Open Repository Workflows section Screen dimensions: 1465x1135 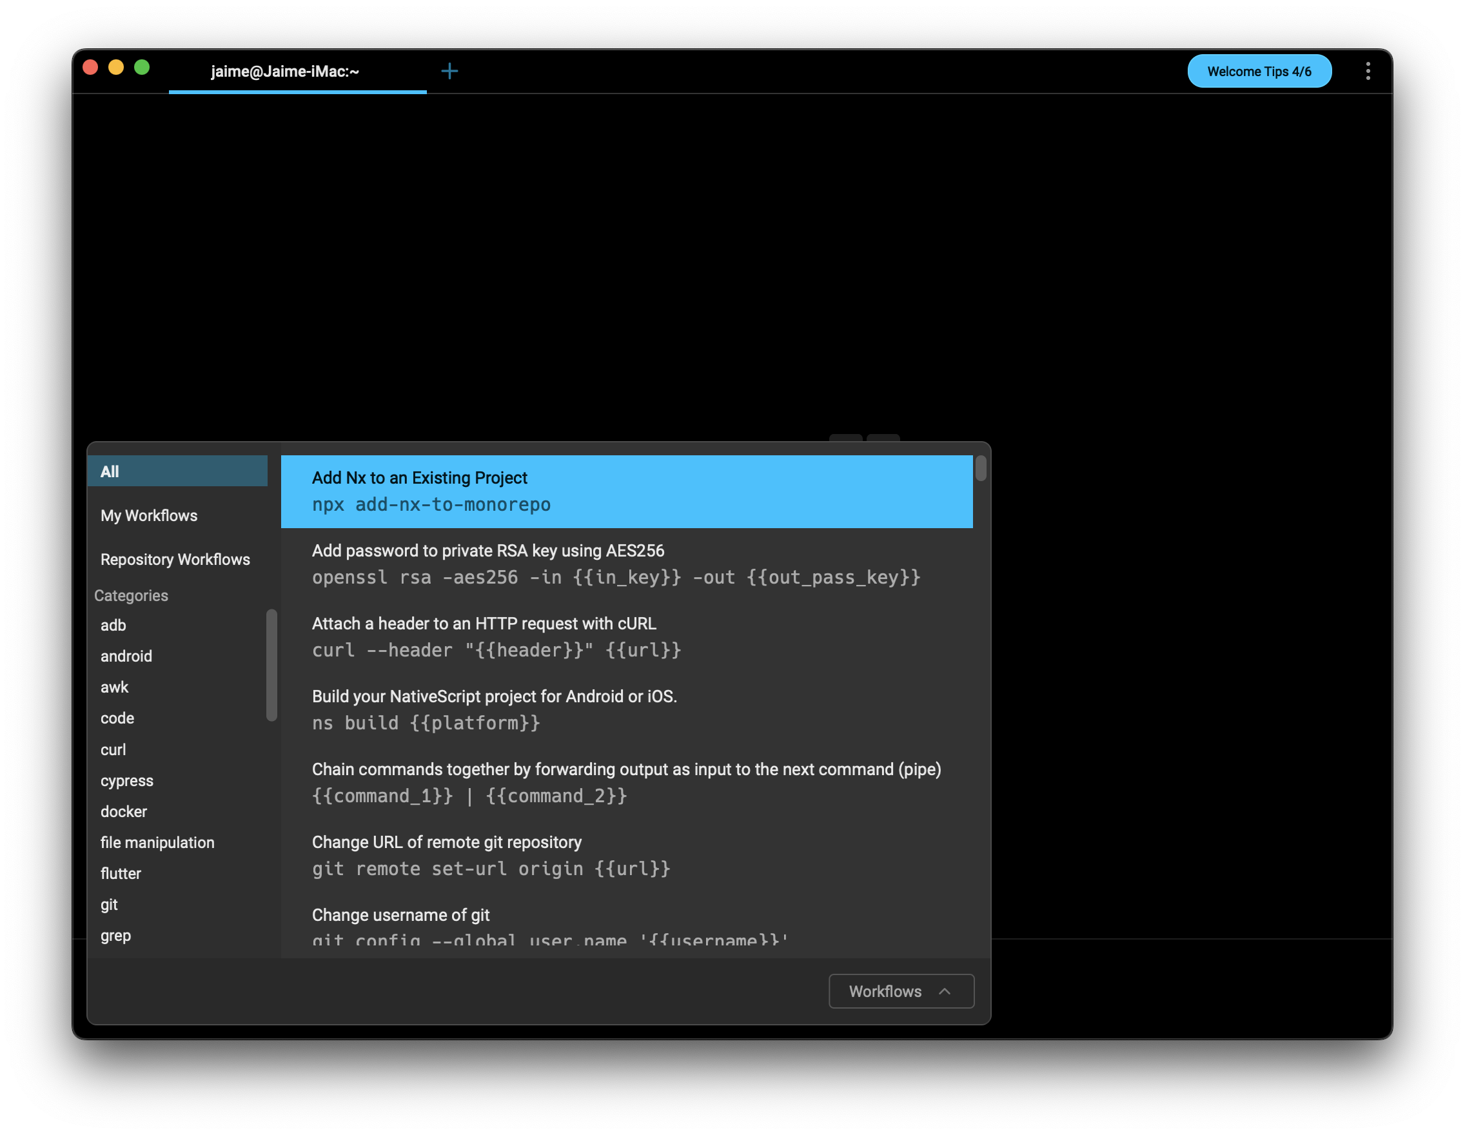click(175, 558)
